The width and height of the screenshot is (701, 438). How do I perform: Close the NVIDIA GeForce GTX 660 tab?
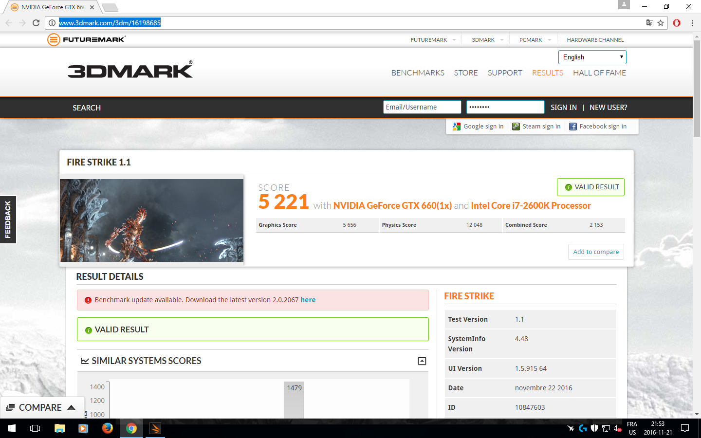click(x=92, y=7)
